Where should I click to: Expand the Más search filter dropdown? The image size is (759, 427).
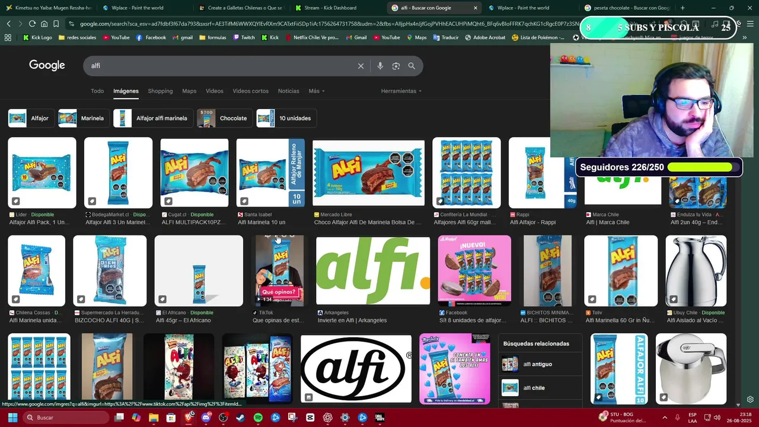coord(317,91)
